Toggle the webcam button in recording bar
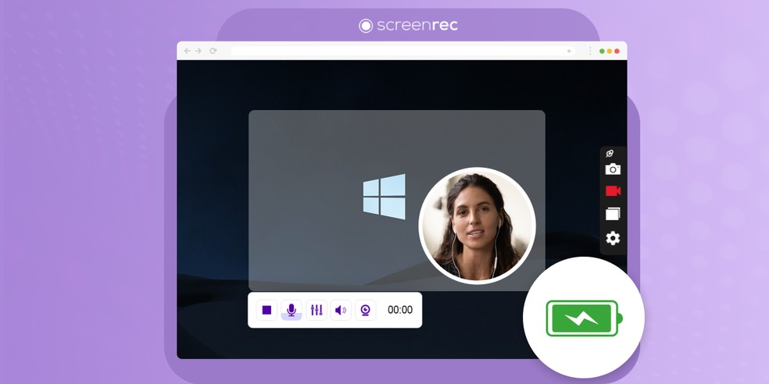Viewport: 769px width, 384px height. coord(366,310)
